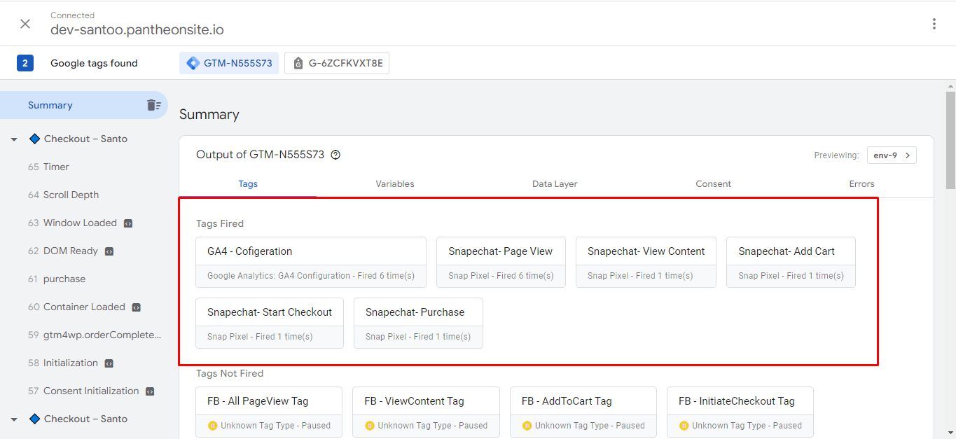Open the Snapechat- Add Cart tag card

coord(791,262)
